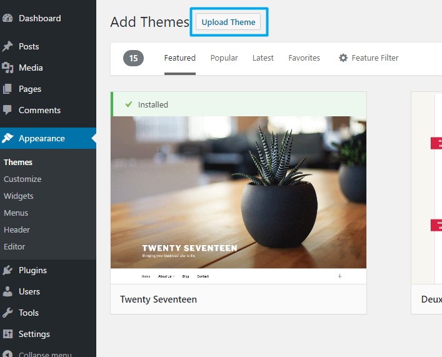Click the Settings sliders icon
Screen dimensions: 442x357
8,334
